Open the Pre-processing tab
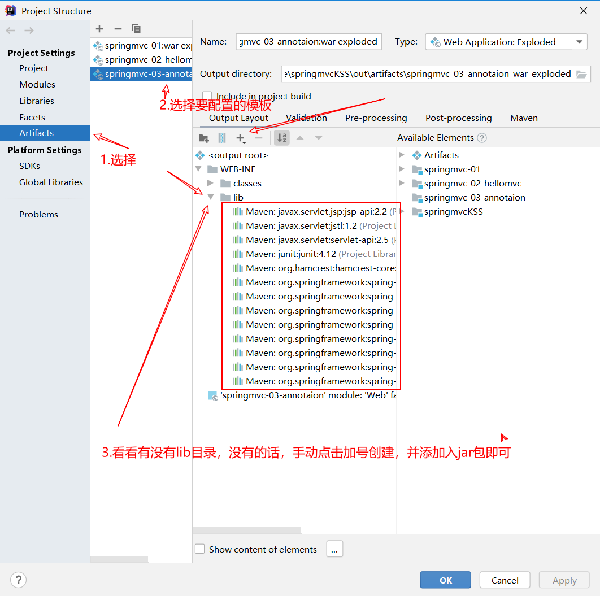This screenshot has width=600, height=596. click(x=376, y=118)
